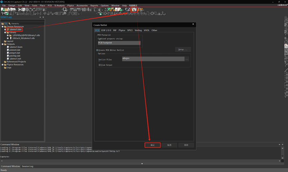Open the DEMO1.opj panel dropdown arrow
288x172 pixels.
(x=40, y=17)
